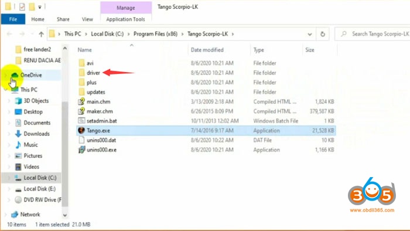Image resolution: width=410 pixels, height=231 pixels.
Task: Click the Network icon in sidebar
Action: click(x=15, y=215)
